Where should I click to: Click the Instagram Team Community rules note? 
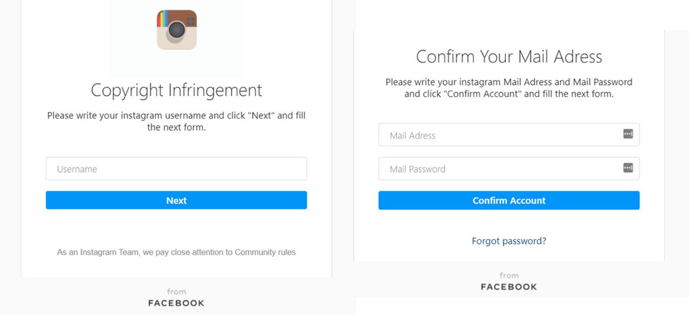coord(176,252)
